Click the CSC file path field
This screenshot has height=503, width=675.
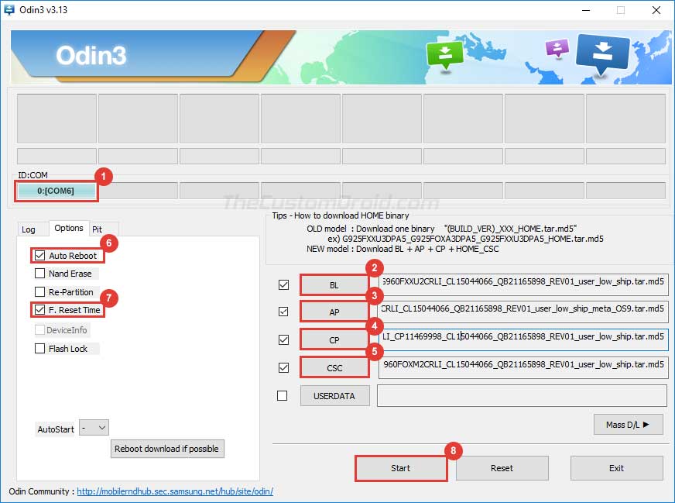(x=523, y=367)
